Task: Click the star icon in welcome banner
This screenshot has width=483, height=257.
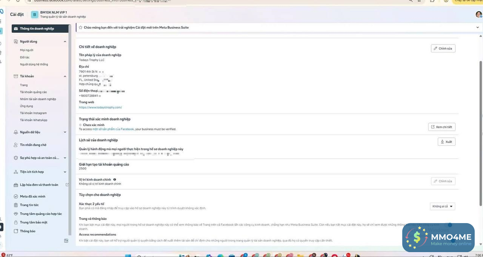Action: 80,28
